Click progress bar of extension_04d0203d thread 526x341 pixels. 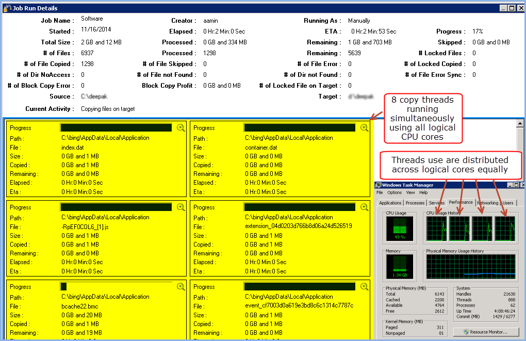click(300, 207)
